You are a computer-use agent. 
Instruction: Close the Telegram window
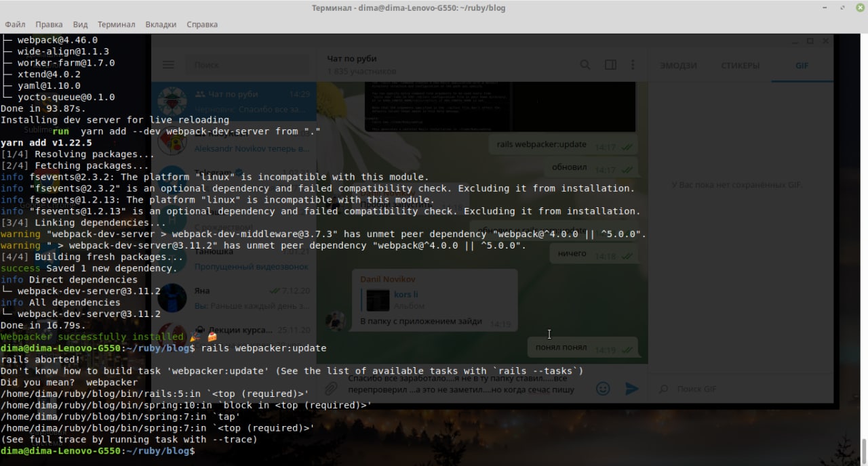click(825, 41)
